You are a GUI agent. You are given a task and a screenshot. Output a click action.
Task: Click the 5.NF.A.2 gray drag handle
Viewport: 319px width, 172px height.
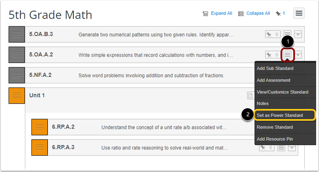[x=17, y=76]
